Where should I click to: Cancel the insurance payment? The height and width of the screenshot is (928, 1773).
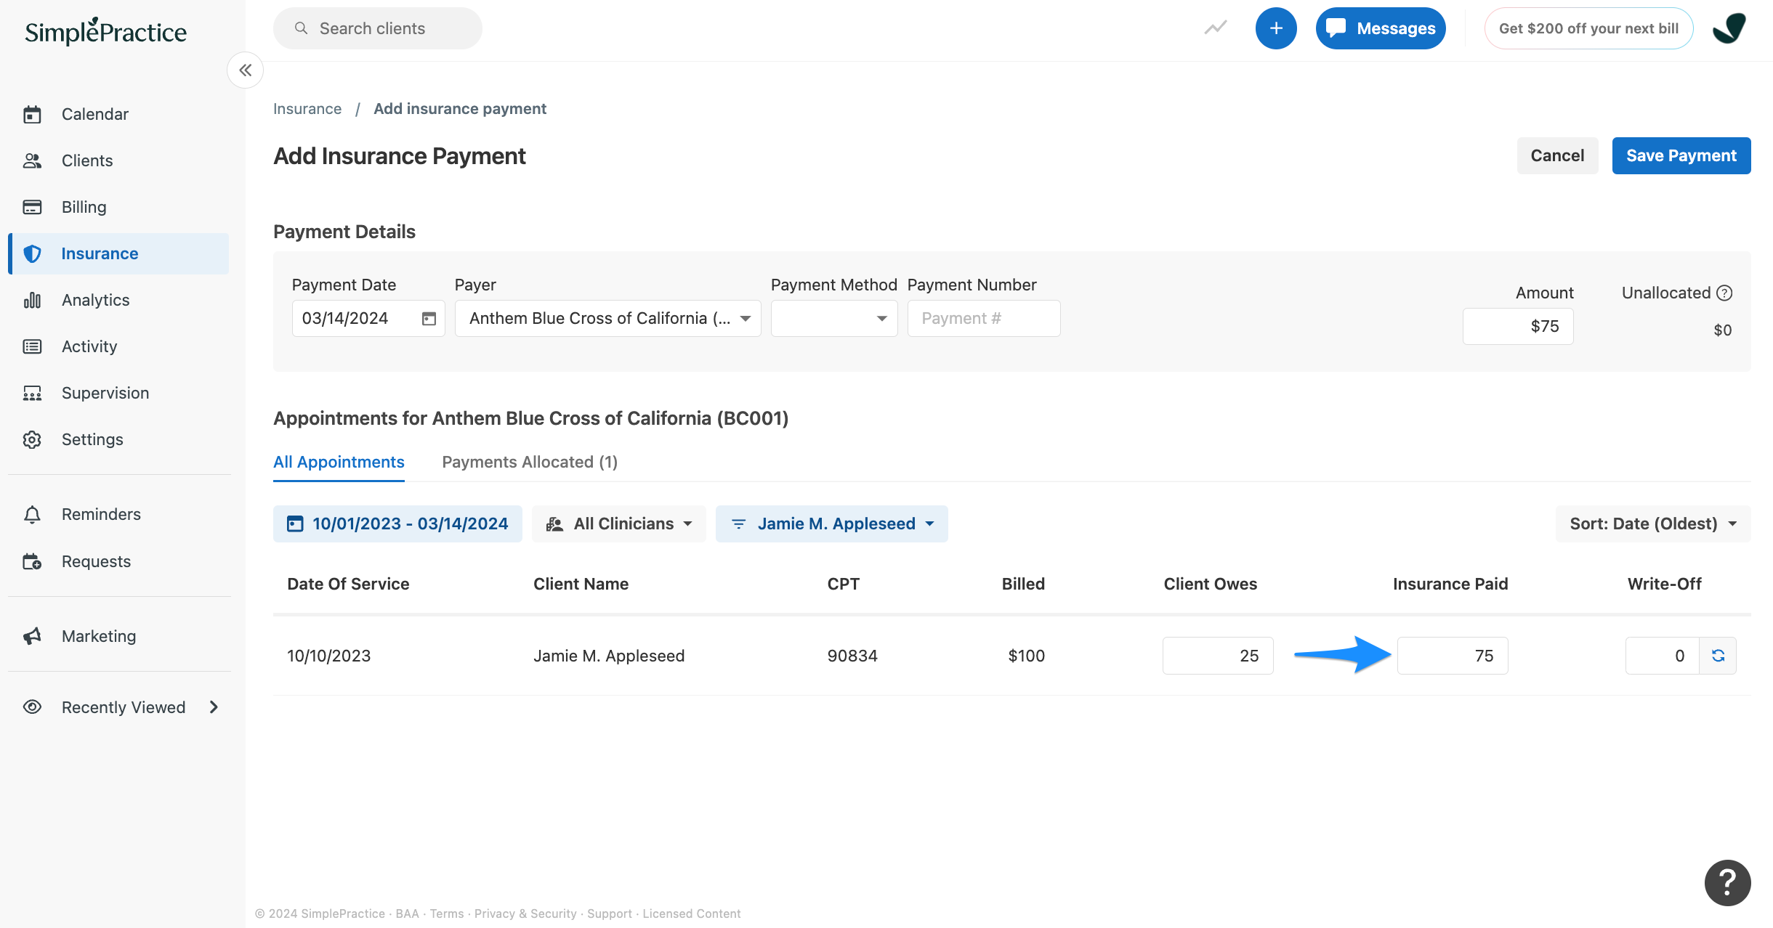point(1557,155)
